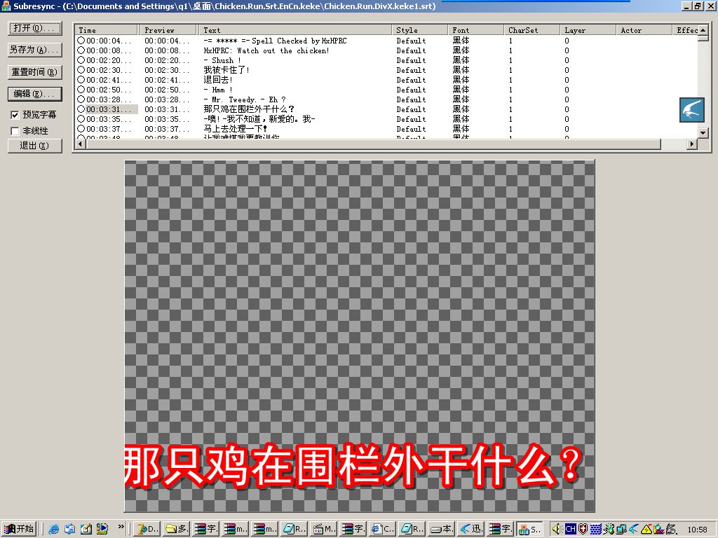Image resolution: width=718 pixels, height=538 pixels.
Task: Click the 重置时间(R) reset time button
Action: 35,72
